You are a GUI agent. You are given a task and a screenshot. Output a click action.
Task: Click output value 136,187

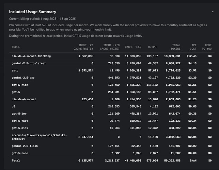tap(152, 56)
